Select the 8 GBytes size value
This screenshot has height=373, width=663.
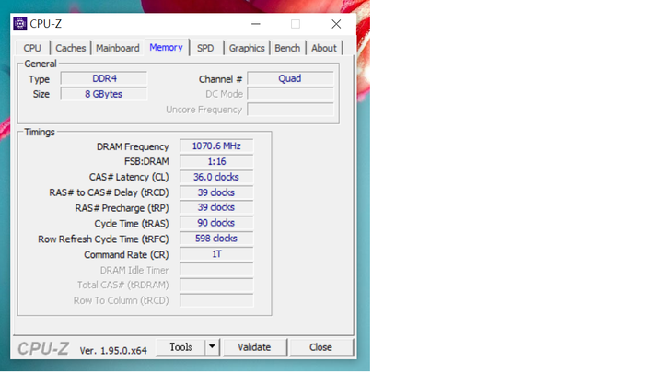point(104,94)
